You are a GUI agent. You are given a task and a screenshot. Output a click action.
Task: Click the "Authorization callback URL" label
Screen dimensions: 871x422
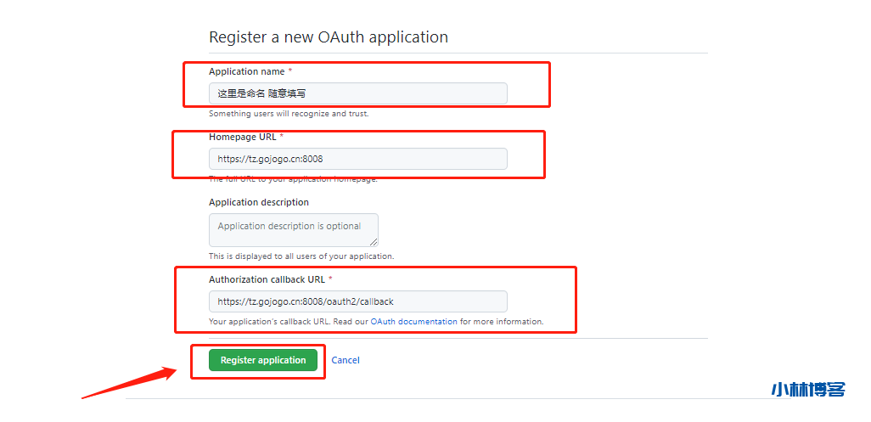coord(267,279)
